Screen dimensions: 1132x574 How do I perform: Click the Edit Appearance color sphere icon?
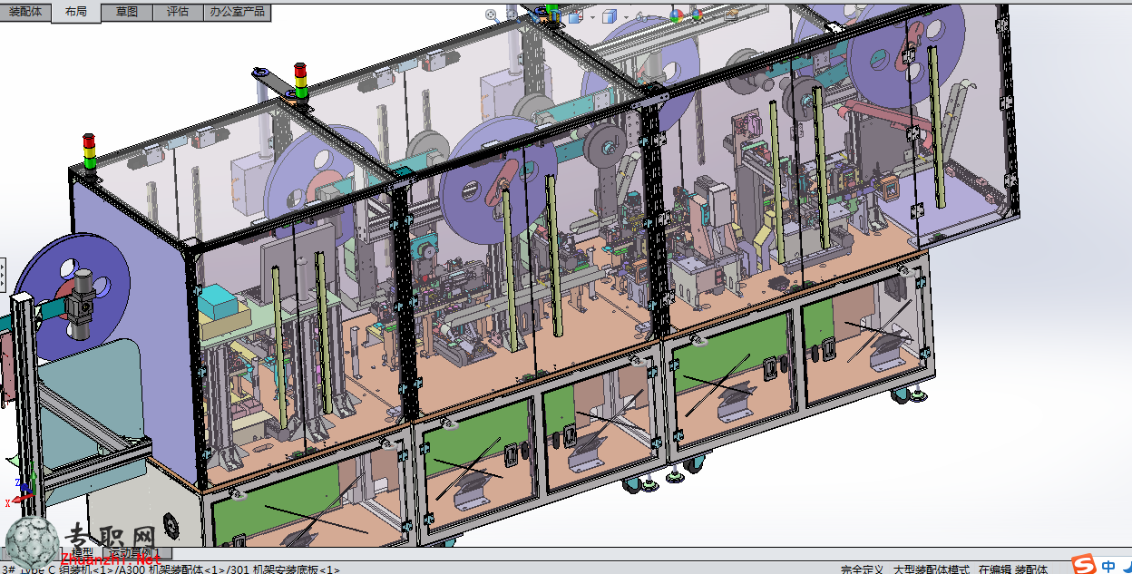coord(677,16)
